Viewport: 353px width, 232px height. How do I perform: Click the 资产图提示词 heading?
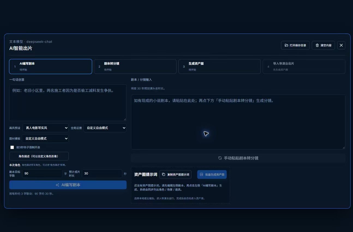pyautogui.click(x=146, y=174)
